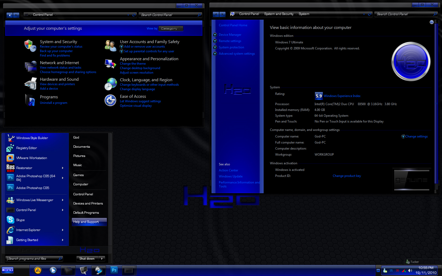
Task: Expand Internet Explorer submenu arrow
Action: click(63, 230)
